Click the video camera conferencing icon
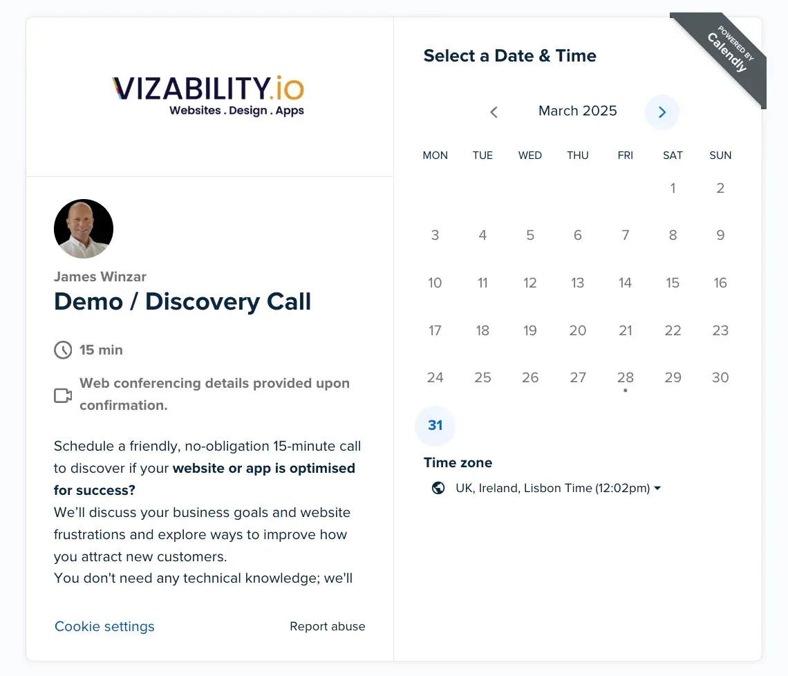The width and height of the screenshot is (788, 676). (x=63, y=395)
